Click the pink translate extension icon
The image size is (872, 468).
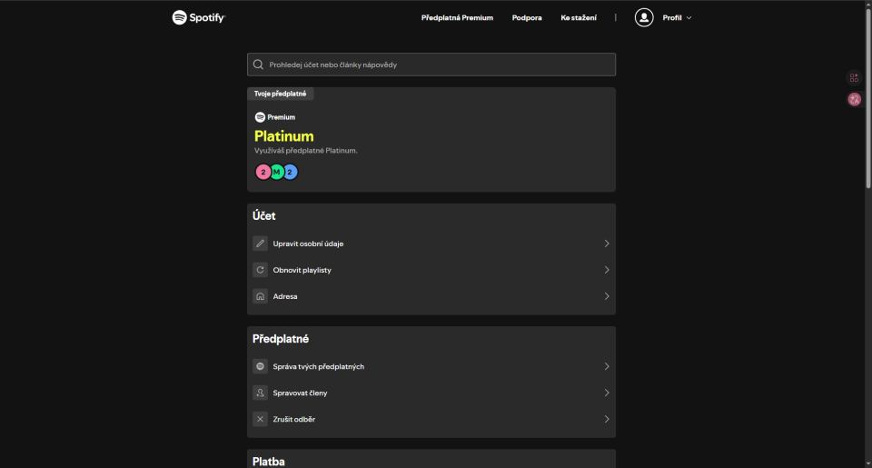point(854,99)
